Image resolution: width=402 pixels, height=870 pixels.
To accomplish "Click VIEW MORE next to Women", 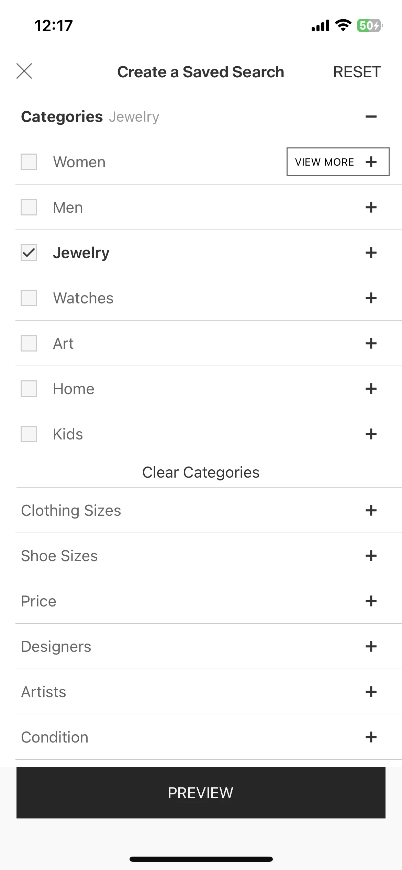I will pos(338,162).
